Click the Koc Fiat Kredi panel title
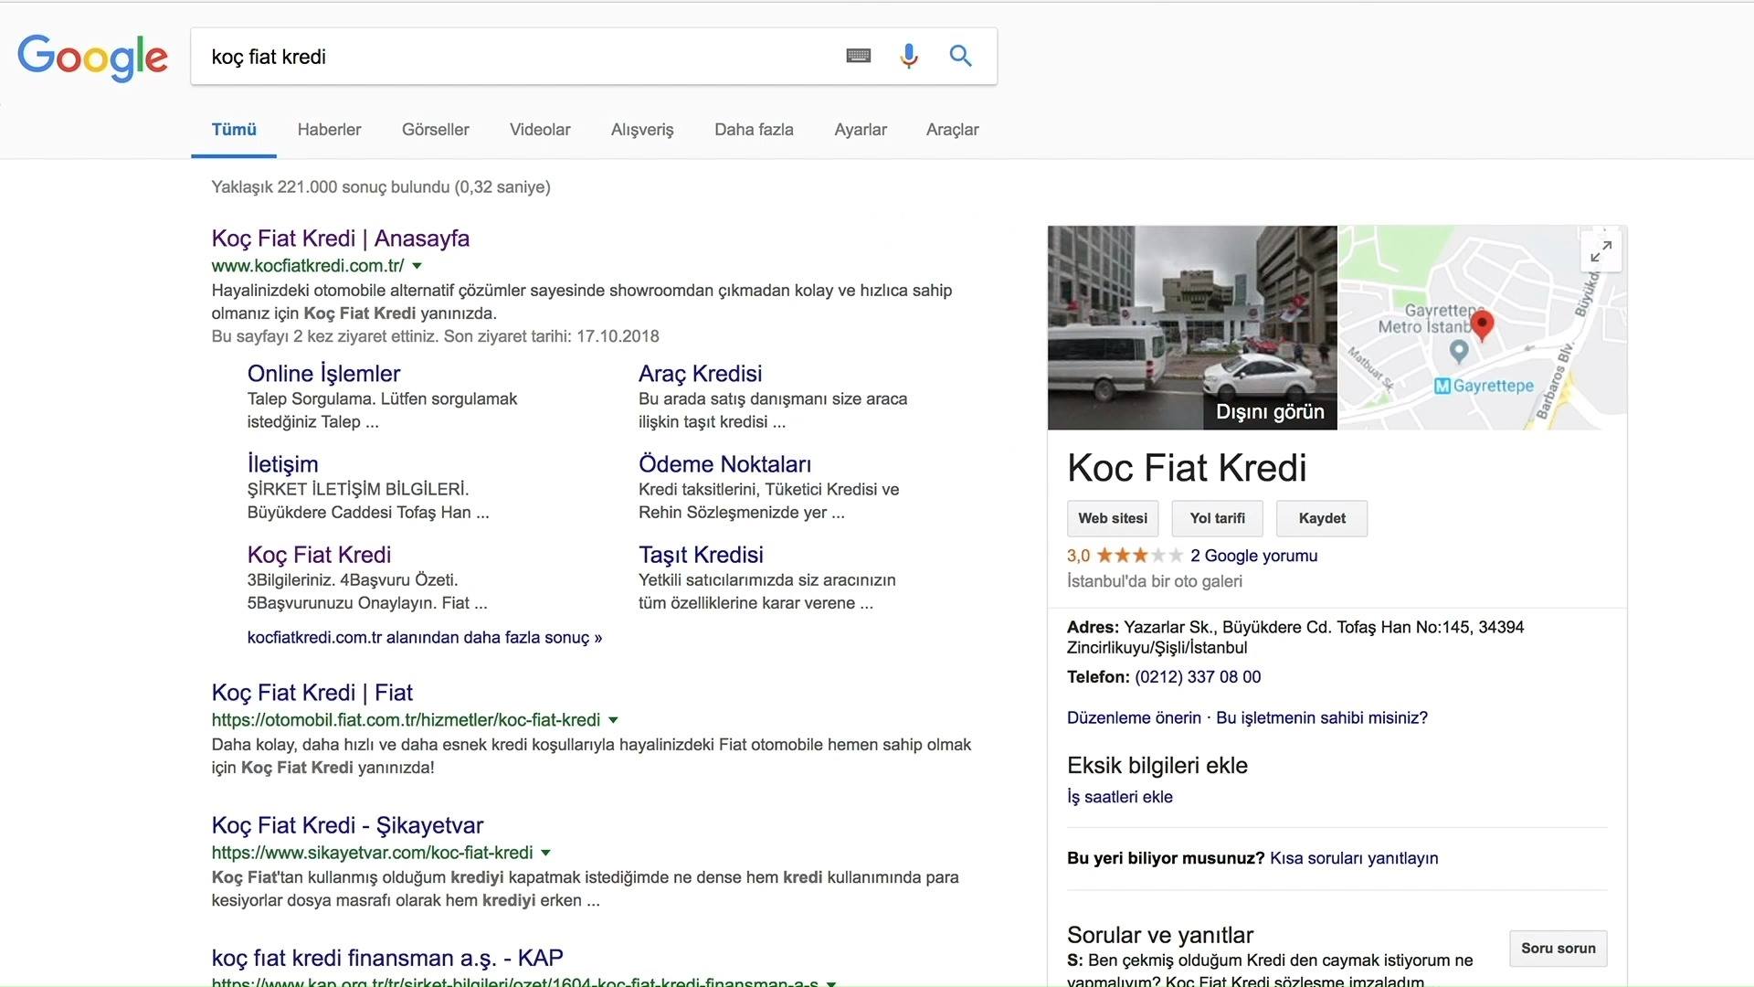 (1187, 468)
